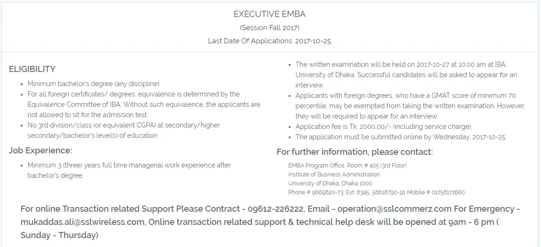This screenshot has width=541, height=247.
Task: Click the No 3rd division/class bullet
Action: pyautogui.click(x=123, y=130)
